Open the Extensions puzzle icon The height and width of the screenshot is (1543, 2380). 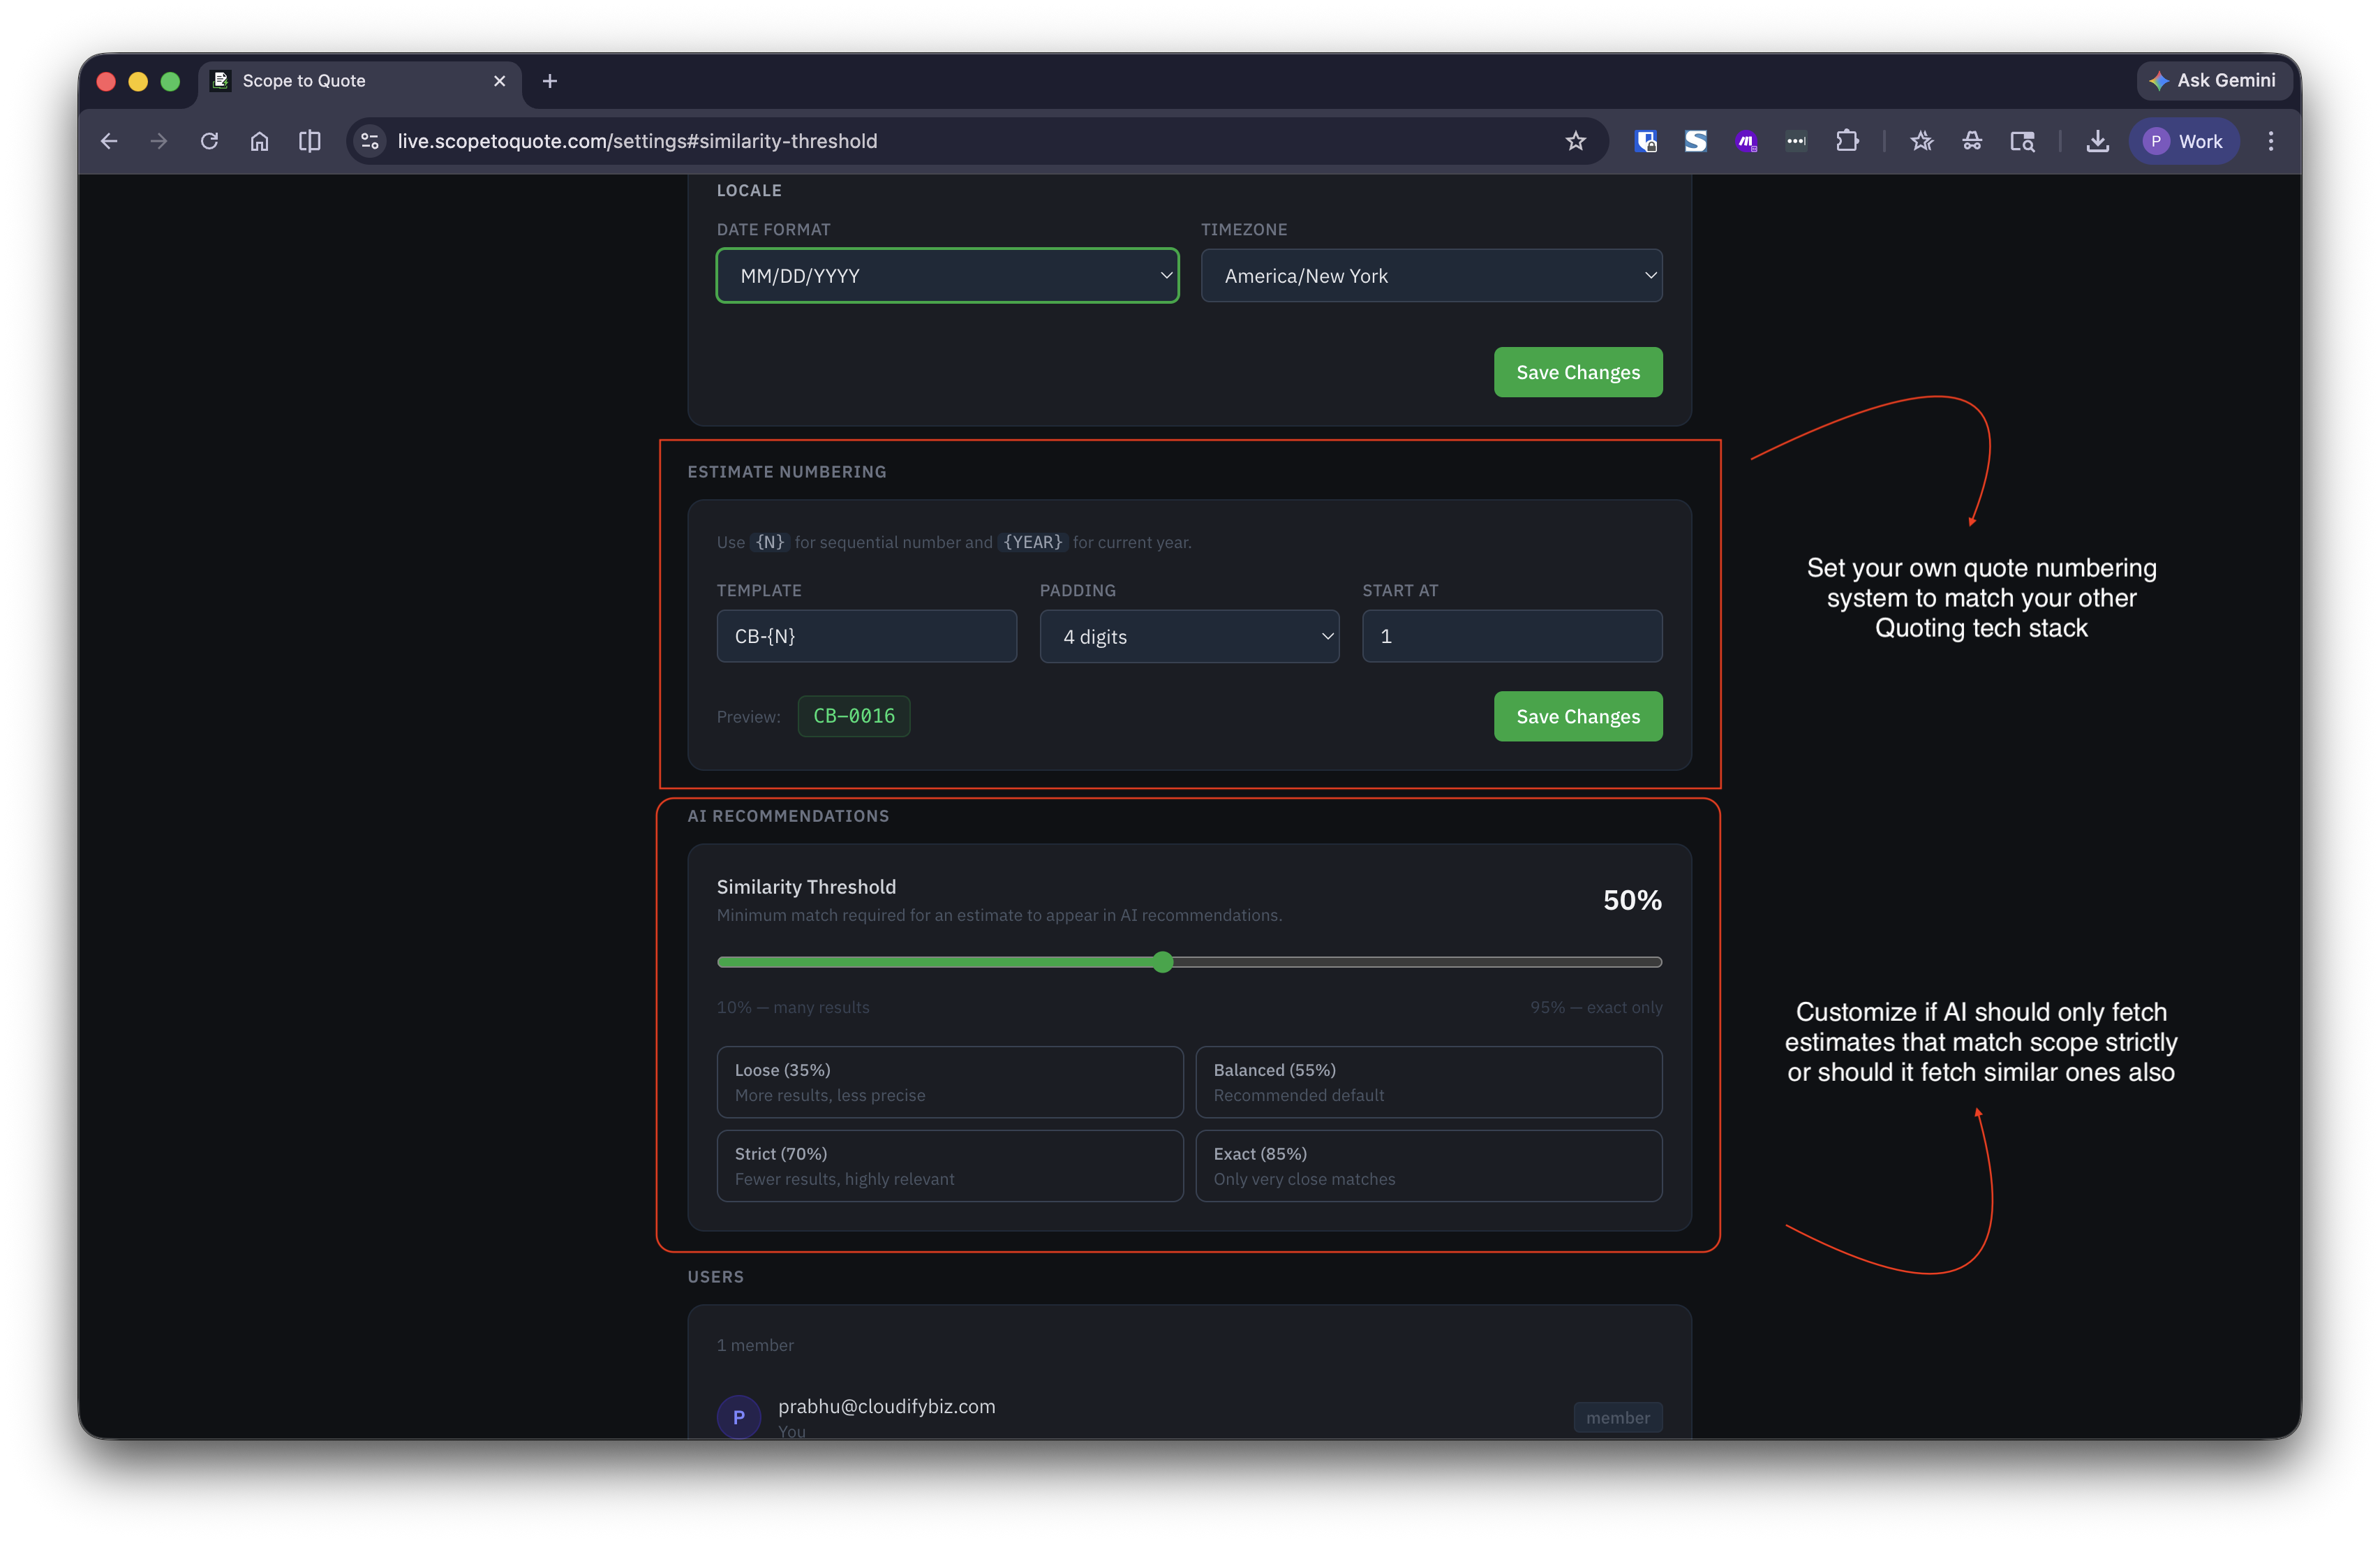click(1847, 141)
